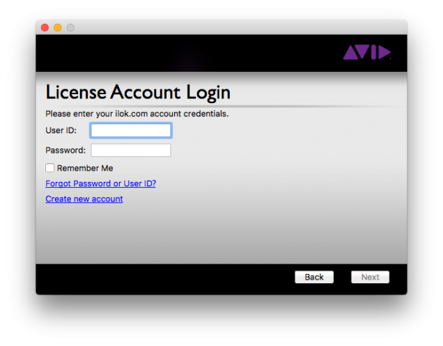Select the Password input field
Screen dimensions: 443x346
point(131,150)
